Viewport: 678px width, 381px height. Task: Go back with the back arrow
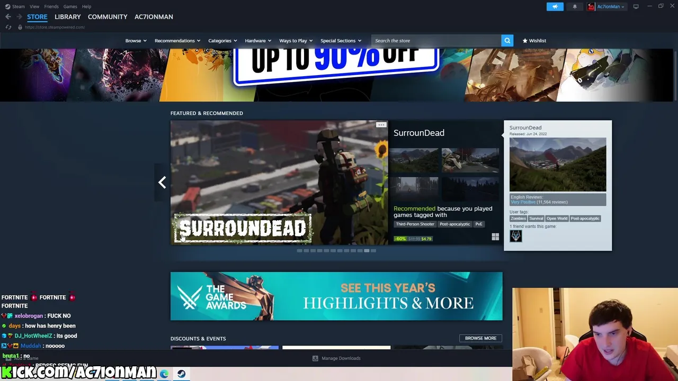pyautogui.click(x=8, y=17)
